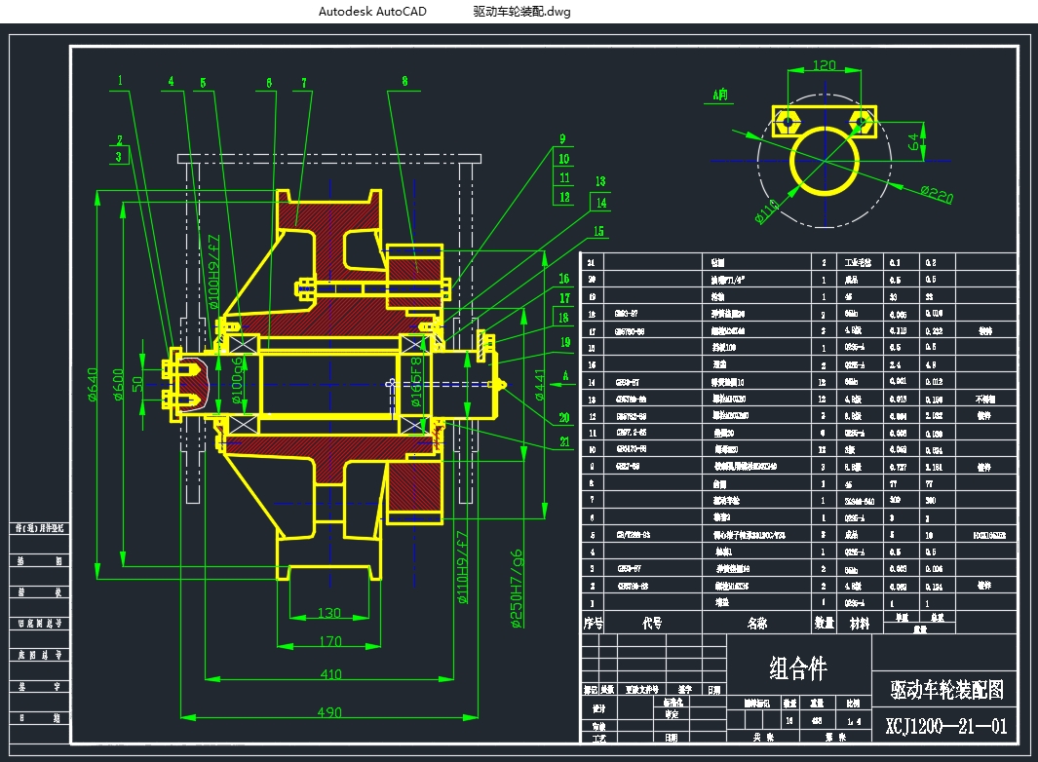Select the 410 horizontal dimension text
Viewport: 1038px width, 762px height.
pos(330,673)
